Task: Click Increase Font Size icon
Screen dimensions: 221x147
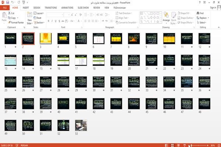Action: point(72,15)
